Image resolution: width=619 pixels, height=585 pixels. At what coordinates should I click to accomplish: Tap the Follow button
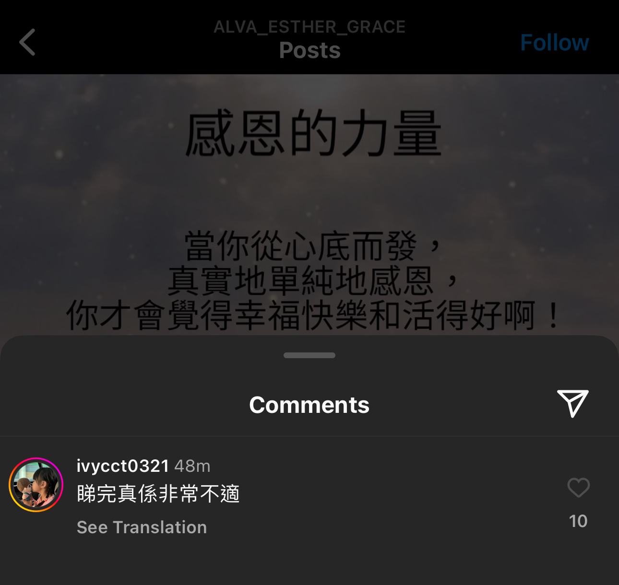click(554, 43)
